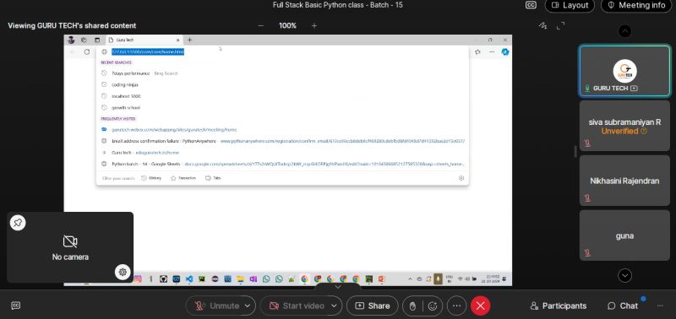Screen dimensions: 676x319
Task: Open Meeting info
Action: pos(636,5)
